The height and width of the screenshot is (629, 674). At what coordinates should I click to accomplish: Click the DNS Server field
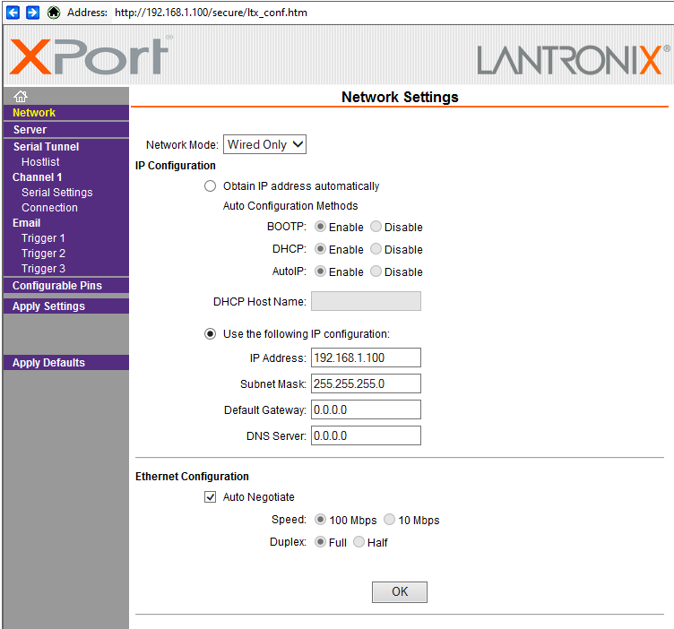tap(366, 435)
